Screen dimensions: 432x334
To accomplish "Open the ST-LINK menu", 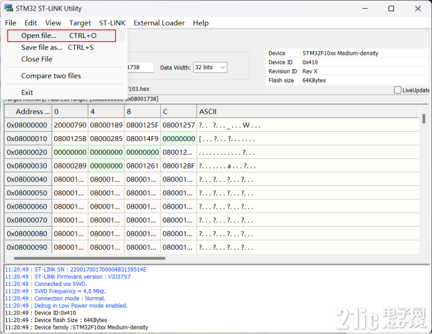I will [112, 23].
